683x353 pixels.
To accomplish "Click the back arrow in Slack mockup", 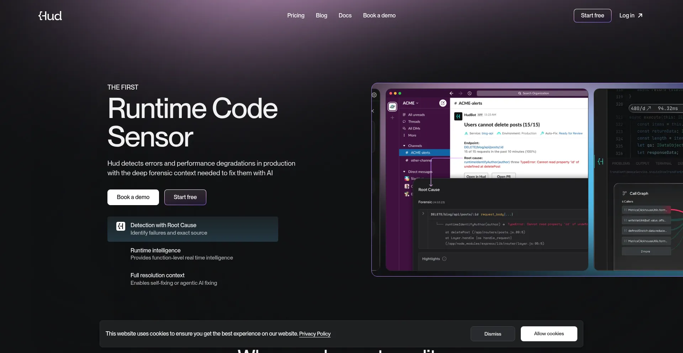I will [x=451, y=93].
